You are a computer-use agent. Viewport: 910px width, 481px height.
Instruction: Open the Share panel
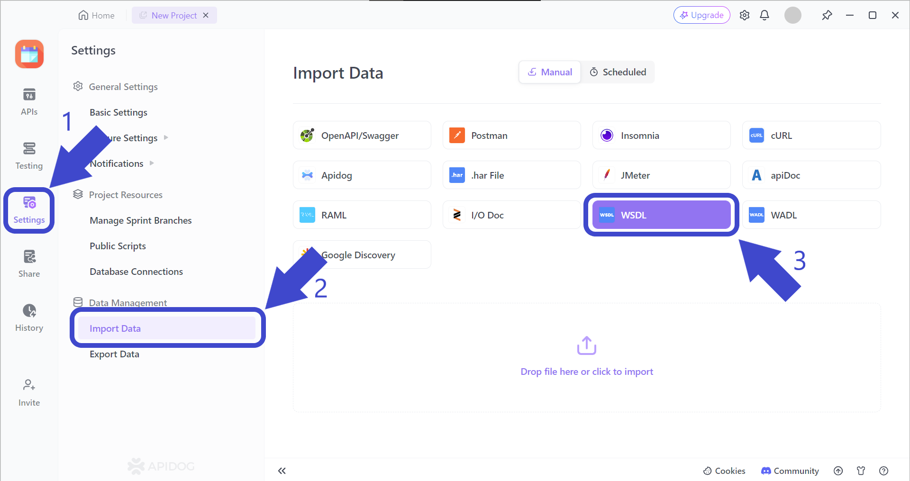point(29,263)
